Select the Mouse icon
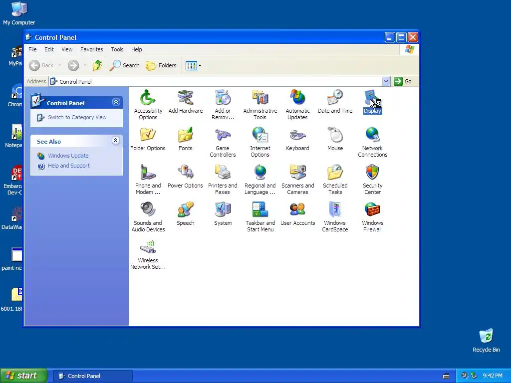Viewport: 511px width, 383px height. [335, 139]
